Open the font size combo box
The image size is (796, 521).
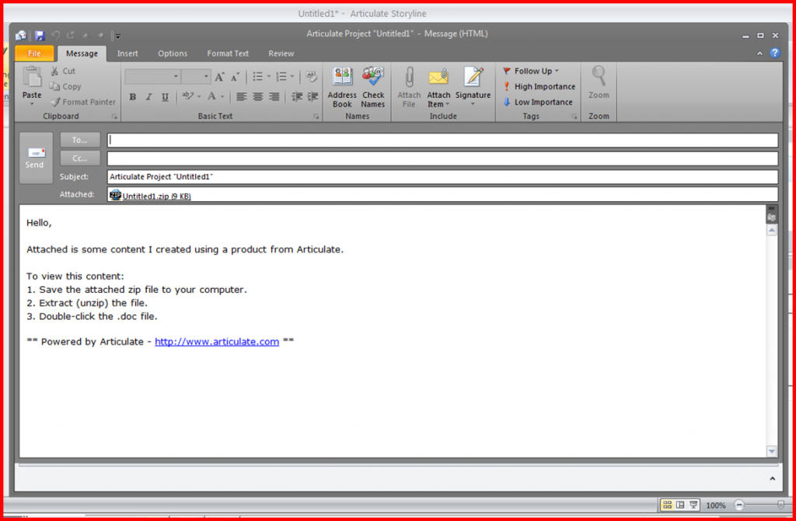(196, 77)
